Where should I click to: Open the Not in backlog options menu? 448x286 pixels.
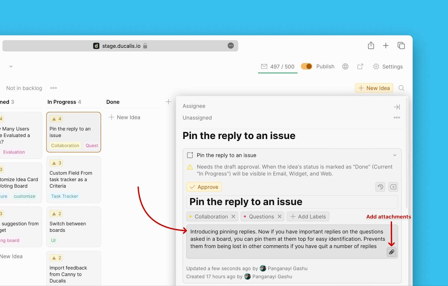click(x=53, y=88)
